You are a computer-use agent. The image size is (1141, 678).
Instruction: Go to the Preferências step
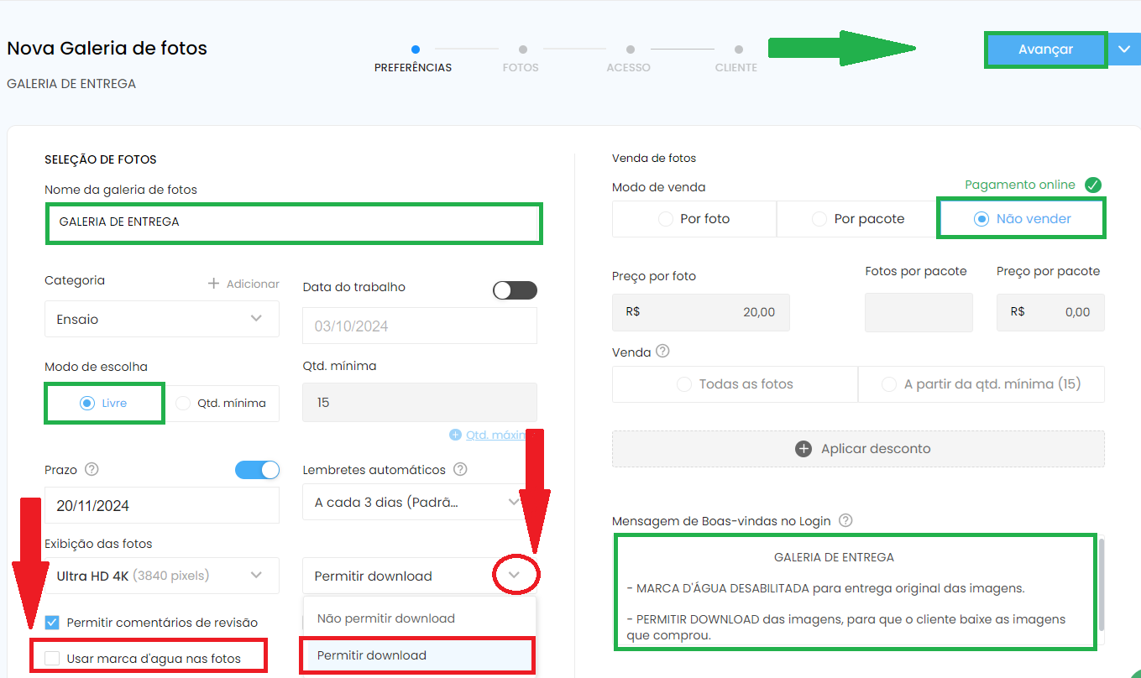click(413, 60)
